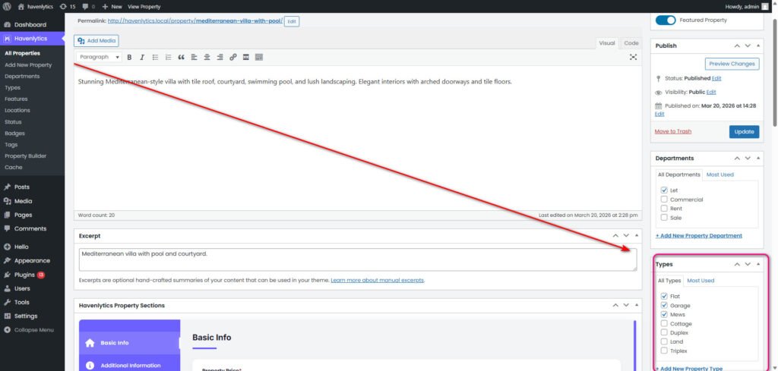This screenshot has height=371, width=778.
Task: Enable distraction-free fullscreen editor mode
Action: click(634, 57)
